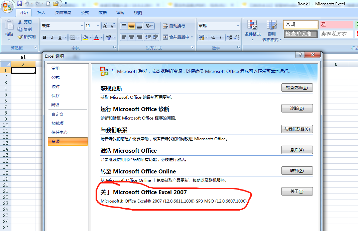This screenshot has width=358, height=231.
Task: Toggle Bold formatting
Action: [45, 37]
